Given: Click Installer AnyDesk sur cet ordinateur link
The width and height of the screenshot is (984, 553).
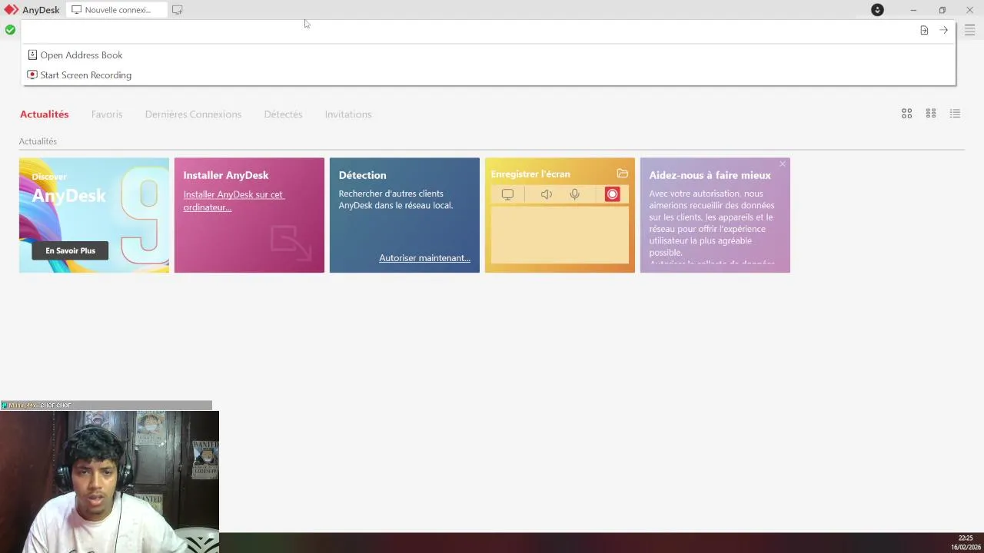Looking at the screenshot, I should click(234, 200).
